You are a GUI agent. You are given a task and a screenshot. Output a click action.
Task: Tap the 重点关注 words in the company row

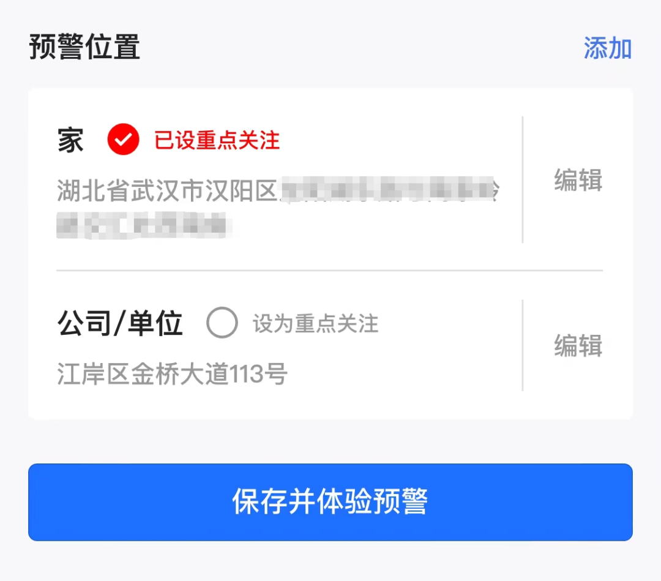pyautogui.click(x=337, y=323)
